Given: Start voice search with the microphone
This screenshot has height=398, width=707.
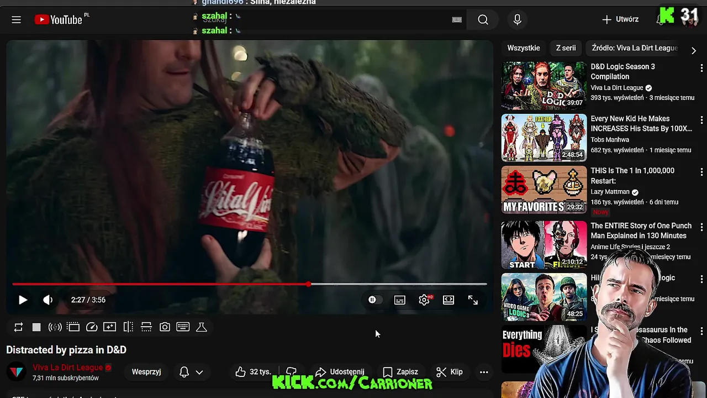Looking at the screenshot, I should [517, 20].
